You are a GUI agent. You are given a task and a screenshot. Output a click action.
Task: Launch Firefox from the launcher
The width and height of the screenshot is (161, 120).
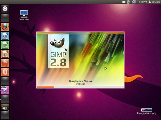tap(5, 27)
